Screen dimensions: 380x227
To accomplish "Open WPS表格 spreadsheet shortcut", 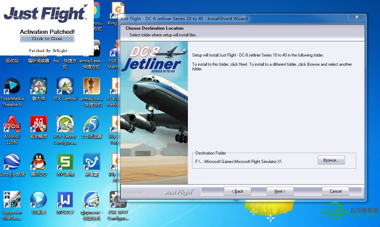I will click(65, 165).
